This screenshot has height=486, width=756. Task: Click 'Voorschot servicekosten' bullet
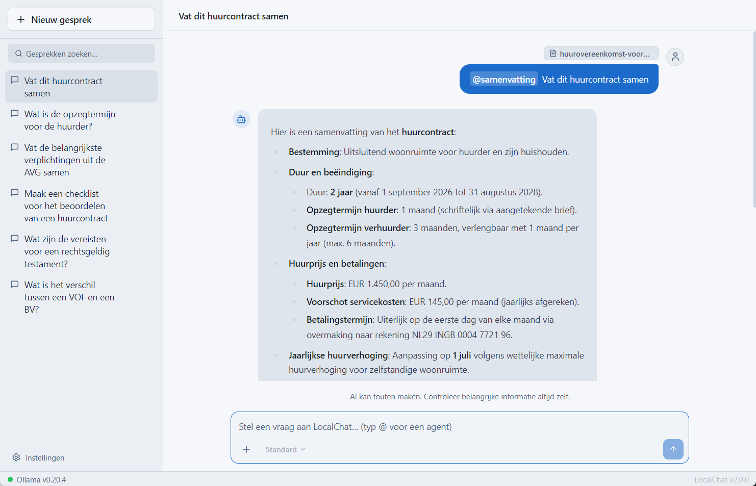443,302
